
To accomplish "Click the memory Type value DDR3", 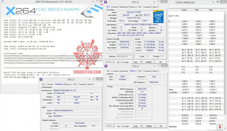I will tap(122, 76).
